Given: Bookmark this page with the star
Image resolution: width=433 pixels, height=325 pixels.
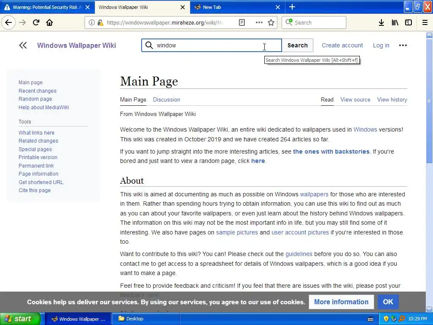Looking at the screenshot, I should (x=271, y=22).
